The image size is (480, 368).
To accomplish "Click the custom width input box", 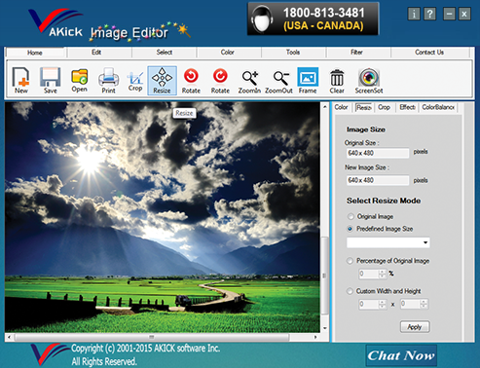I will [369, 304].
